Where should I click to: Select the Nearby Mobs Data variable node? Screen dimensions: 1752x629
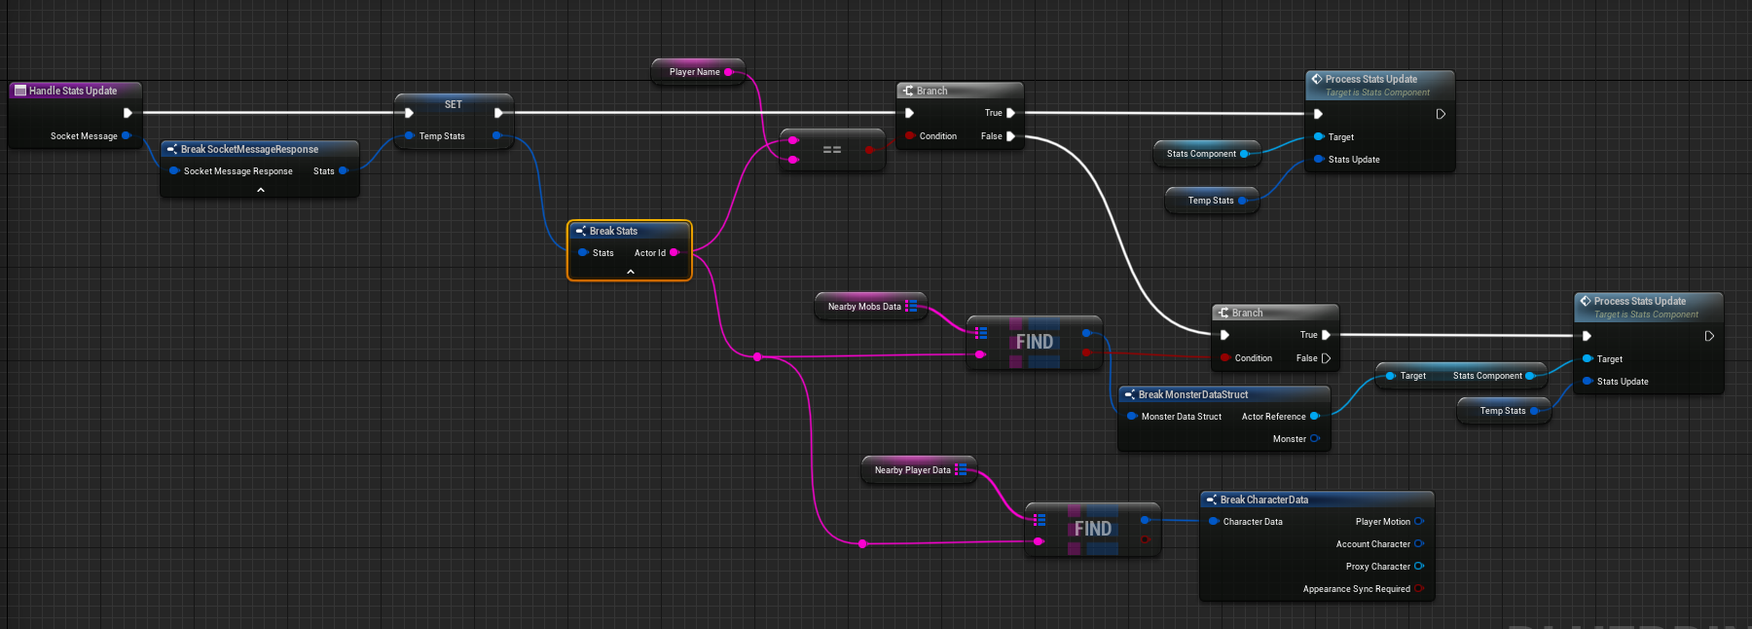871,306
